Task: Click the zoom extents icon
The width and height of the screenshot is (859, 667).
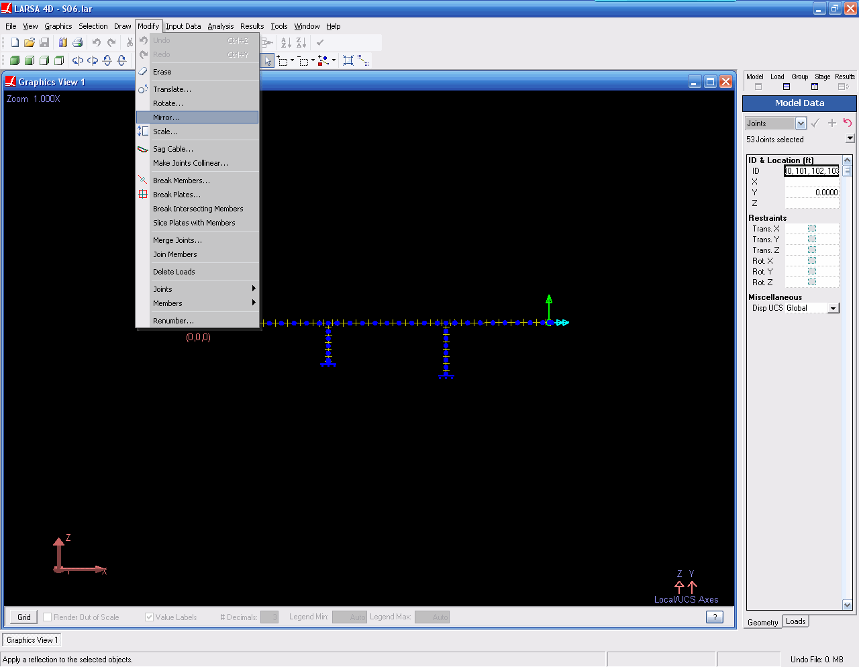Action: (348, 61)
